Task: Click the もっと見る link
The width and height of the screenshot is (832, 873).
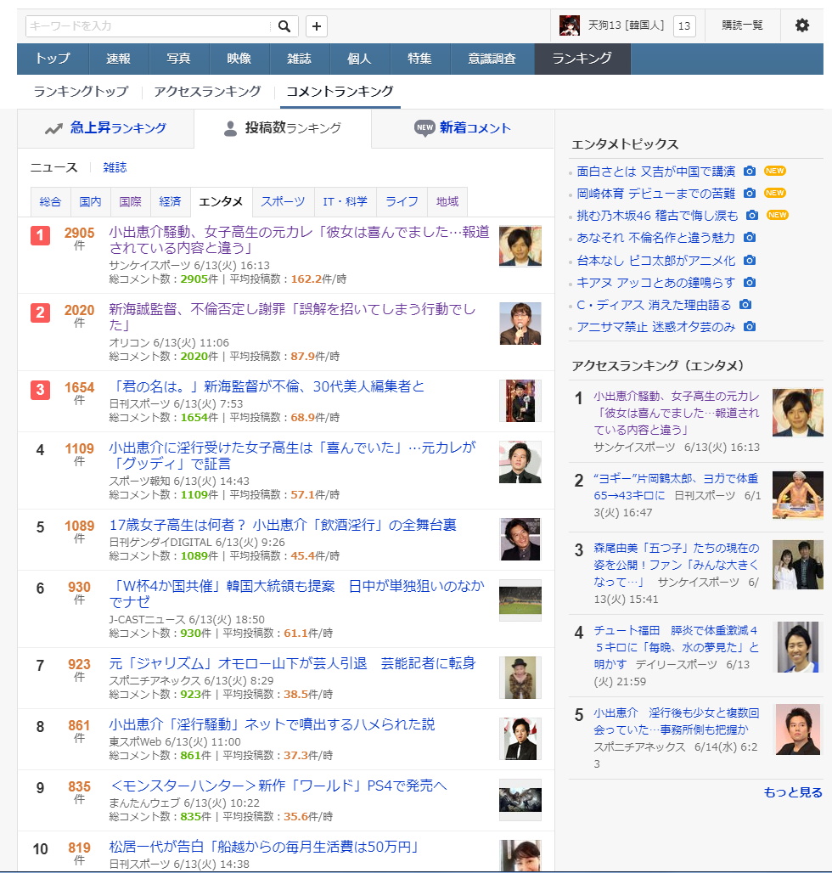Action: point(793,792)
